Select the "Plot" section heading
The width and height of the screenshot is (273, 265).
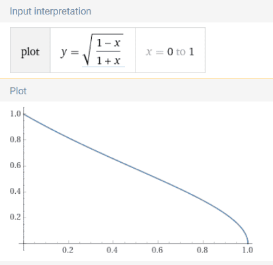(18, 91)
